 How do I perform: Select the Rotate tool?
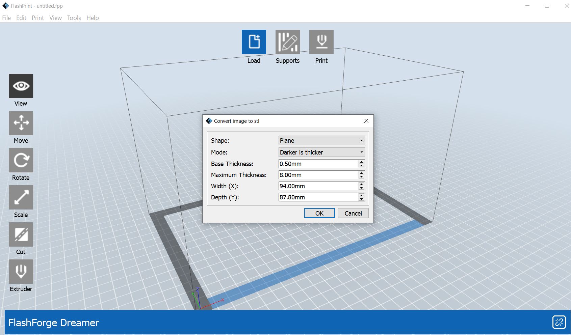[x=21, y=160]
